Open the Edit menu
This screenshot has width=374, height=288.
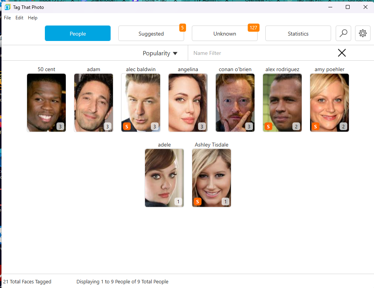tap(19, 17)
